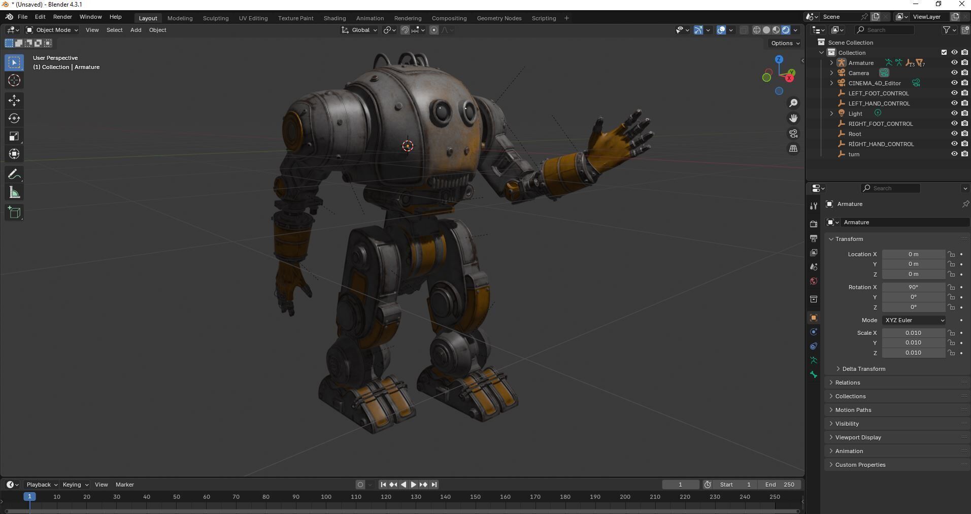The height and width of the screenshot is (514, 971).
Task: Open Global transform orientation dropdown
Action: 359,30
